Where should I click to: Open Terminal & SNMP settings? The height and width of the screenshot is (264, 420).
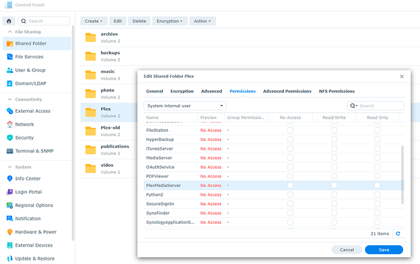click(x=37, y=151)
